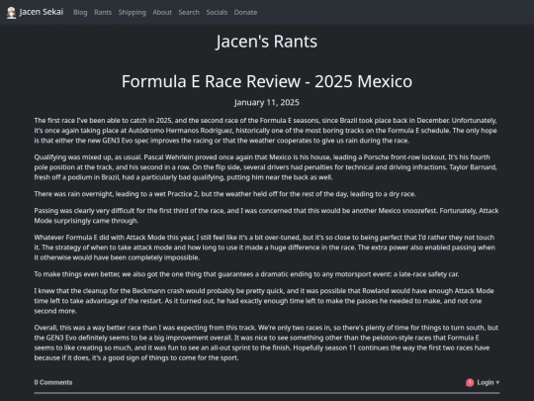Open the Socials page

[x=217, y=12]
